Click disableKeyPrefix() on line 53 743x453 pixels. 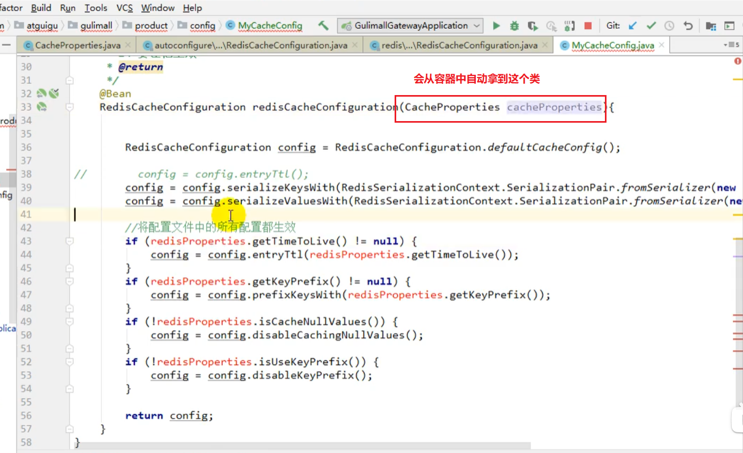pos(309,375)
